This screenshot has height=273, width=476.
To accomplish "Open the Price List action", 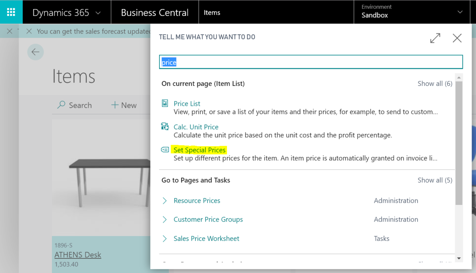I will click(187, 103).
